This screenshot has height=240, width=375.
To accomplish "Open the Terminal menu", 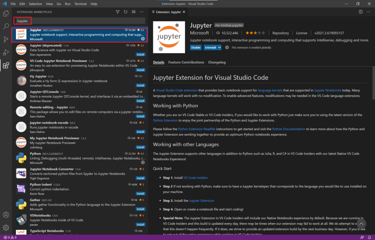I will (80, 4).
